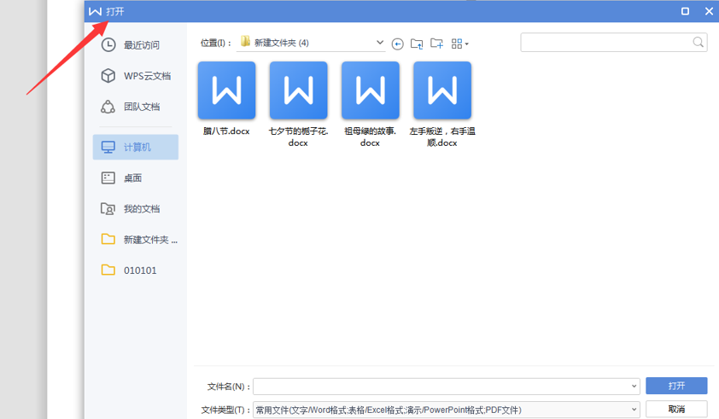The width and height of the screenshot is (719, 419).
Task: Click the magnifier search icon
Action: click(x=699, y=42)
